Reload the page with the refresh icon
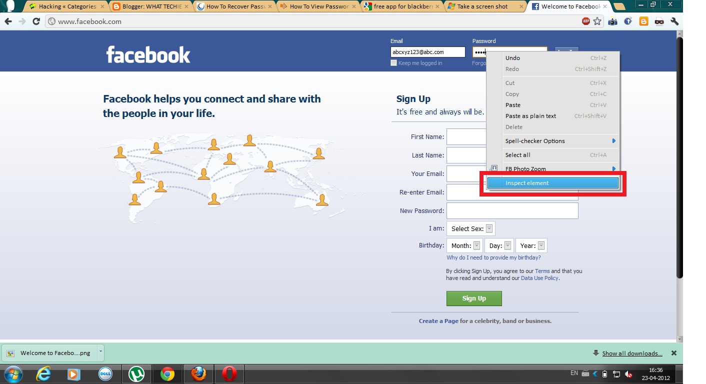706x384 pixels. click(x=36, y=21)
